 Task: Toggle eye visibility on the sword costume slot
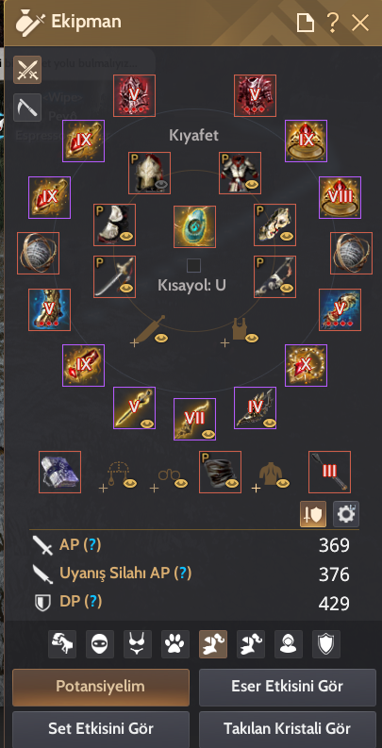[x=126, y=288]
